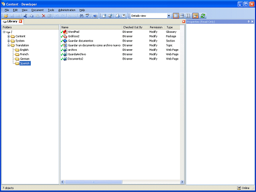Click the Online status indicator
The width and height of the screenshot is (256, 192).
tap(243, 188)
